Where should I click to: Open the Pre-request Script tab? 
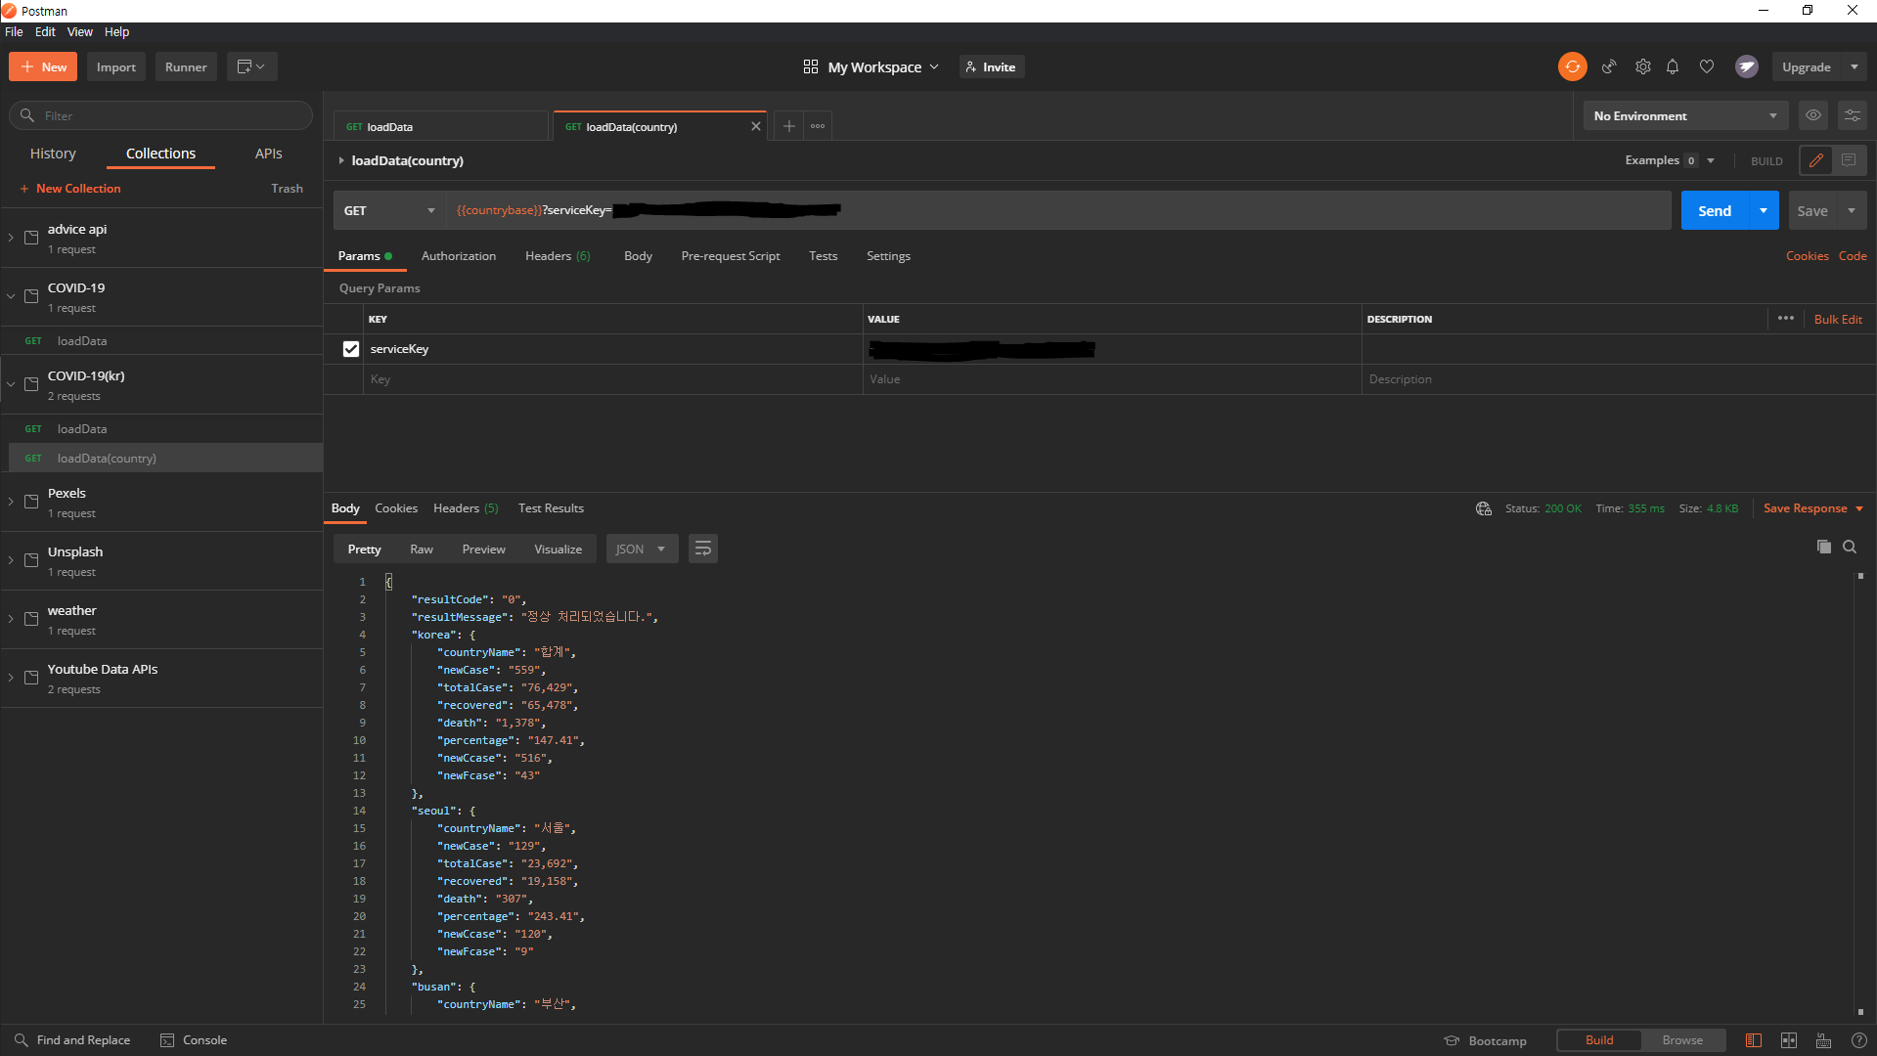731,256
